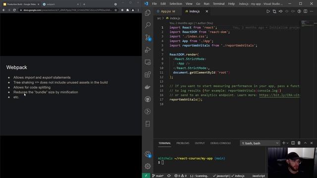Open the Remote Explorer view

(148, 62)
